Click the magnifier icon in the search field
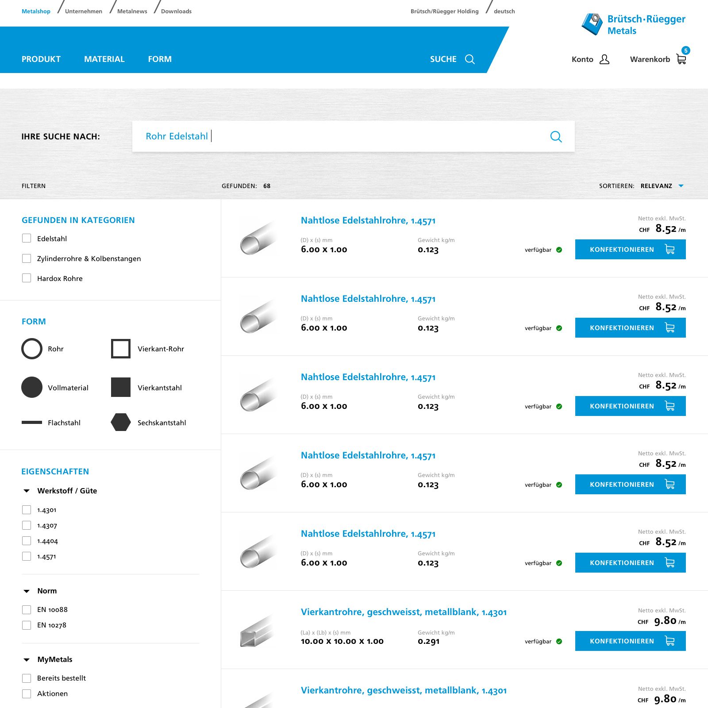Viewport: 708px width, 708px height. click(x=556, y=137)
